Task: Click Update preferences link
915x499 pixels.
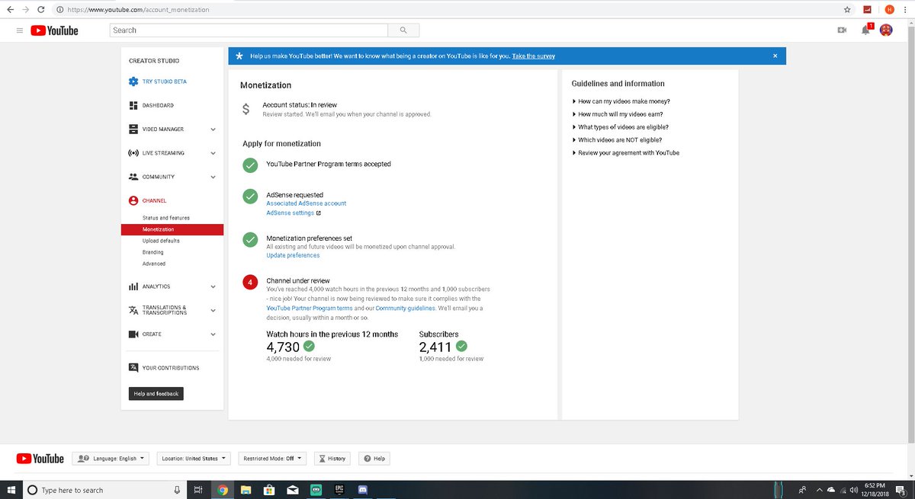Action: click(x=293, y=255)
